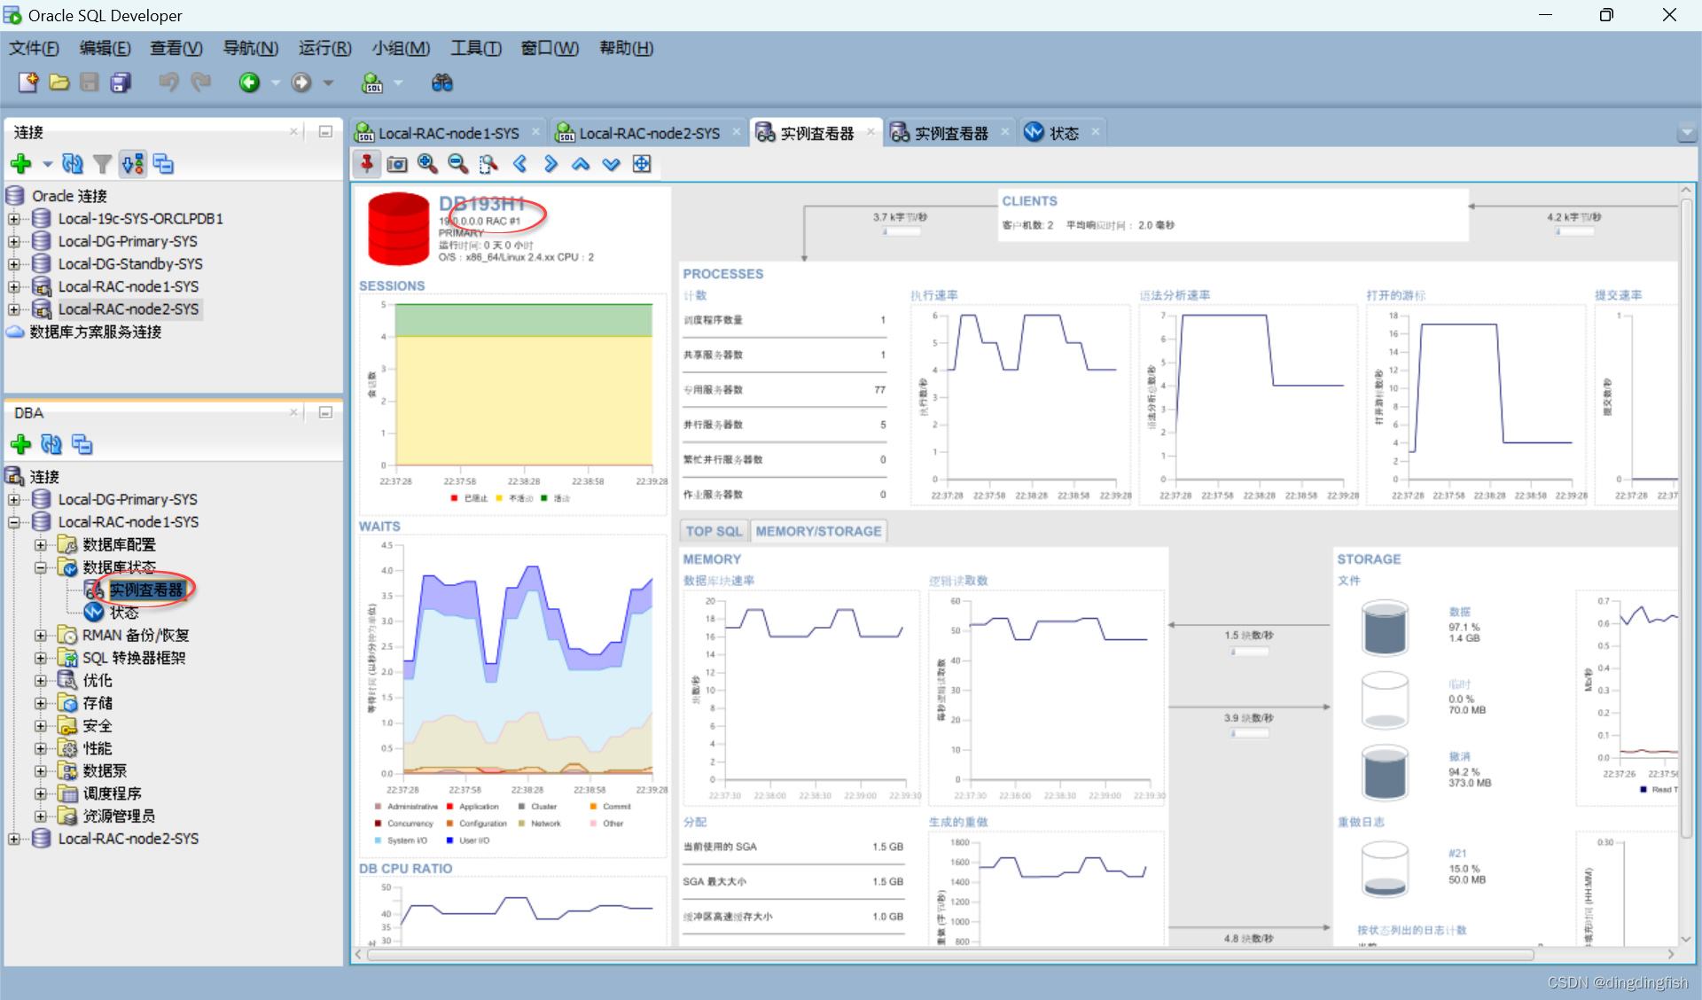Switch to Local-RAC-node2-SYS worksheet tab

click(x=649, y=133)
